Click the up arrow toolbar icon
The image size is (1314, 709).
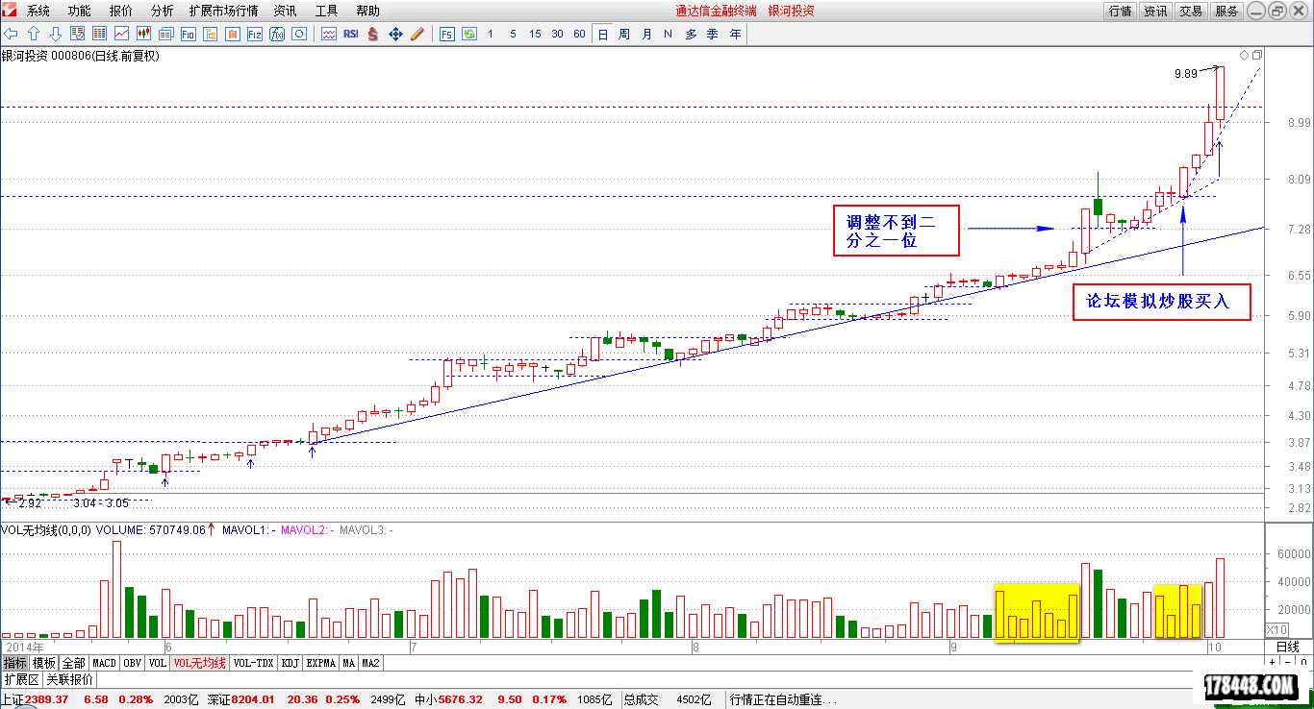[34, 34]
